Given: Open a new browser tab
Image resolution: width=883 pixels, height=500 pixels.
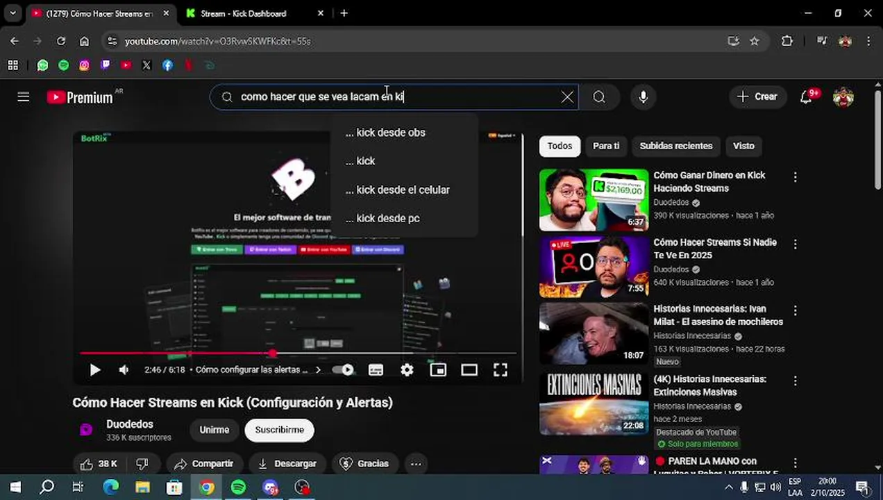Looking at the screenshot, I should tap(344, 13).
